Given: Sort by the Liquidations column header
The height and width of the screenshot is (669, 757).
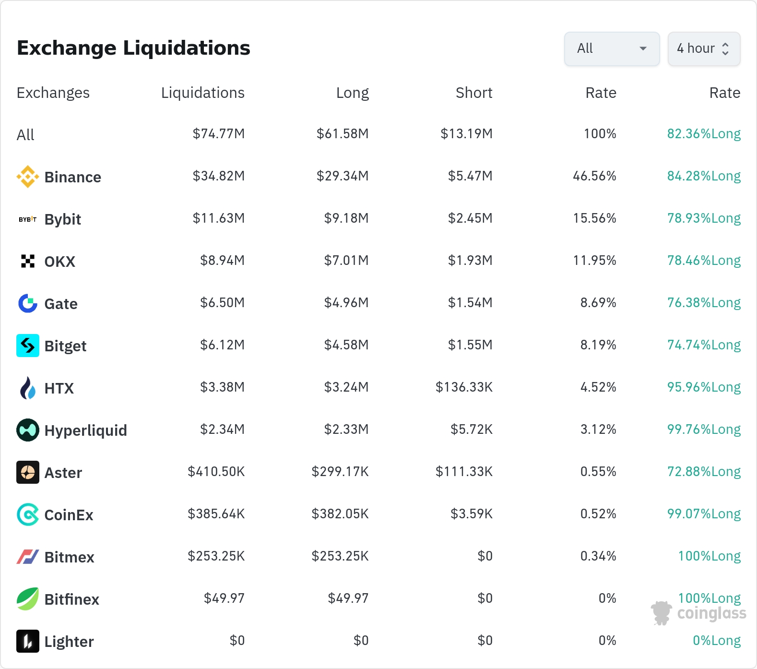Looking at the screenshot, I should click(x=202, y=93).
